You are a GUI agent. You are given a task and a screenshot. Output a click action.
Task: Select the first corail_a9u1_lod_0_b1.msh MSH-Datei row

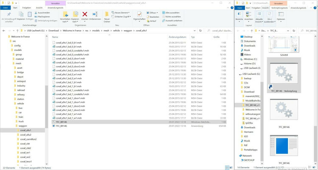click(139, 42)
